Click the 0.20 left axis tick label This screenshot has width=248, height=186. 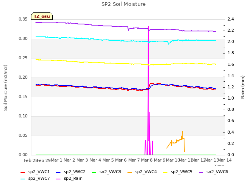(23, 77)
